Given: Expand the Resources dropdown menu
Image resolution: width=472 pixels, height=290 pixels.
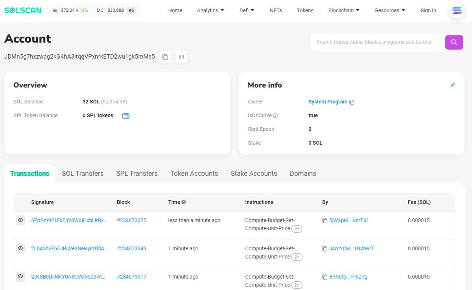Looking at the screenshot, I should coord(390,11).
